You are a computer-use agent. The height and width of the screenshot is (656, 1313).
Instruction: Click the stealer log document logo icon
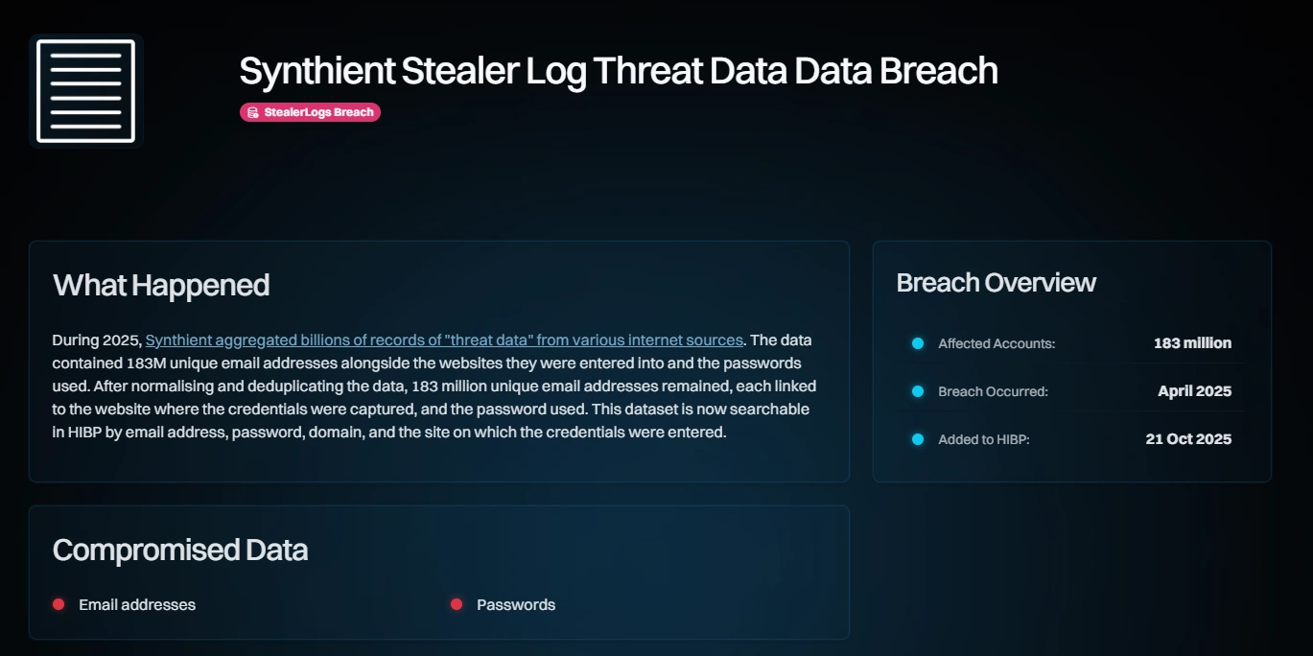[85, 90]
